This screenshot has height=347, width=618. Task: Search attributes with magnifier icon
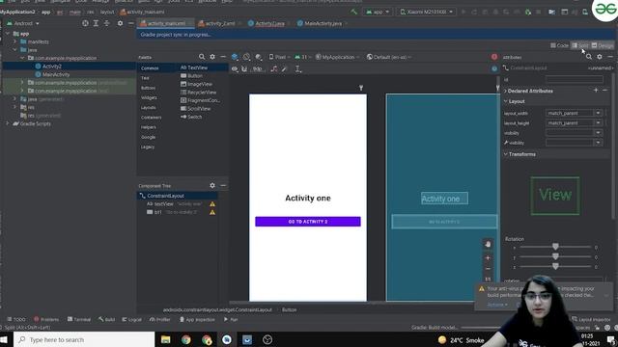tap(589, 57)
